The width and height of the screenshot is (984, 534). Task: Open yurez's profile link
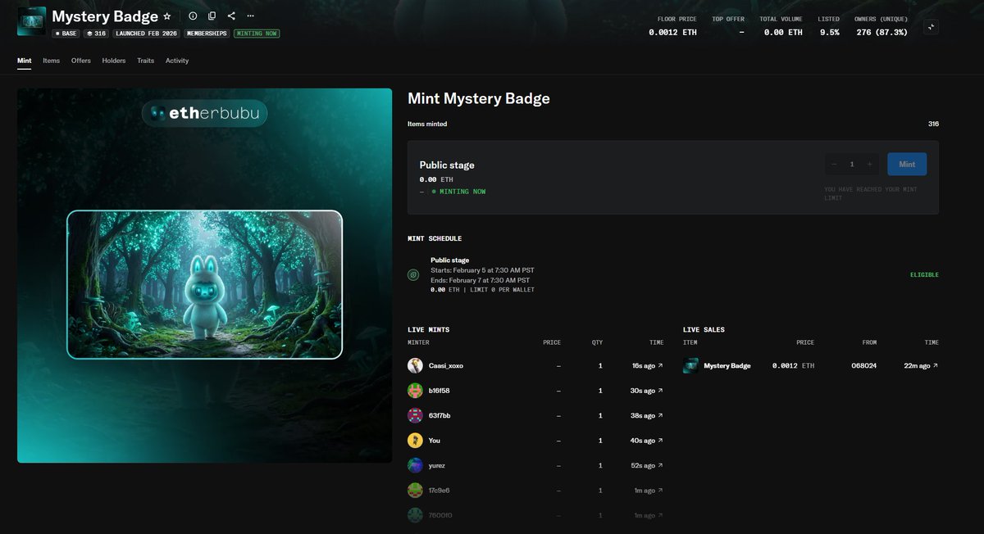tap(437, 465)
